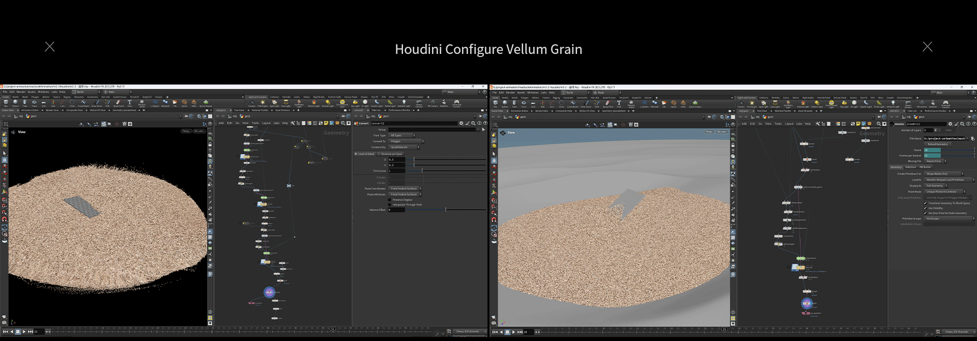Image resolution: width=977 pixels, height=341 pixels.
Task: Click the No cam button in convert2 window viewport
Action: tap(199, 131)
